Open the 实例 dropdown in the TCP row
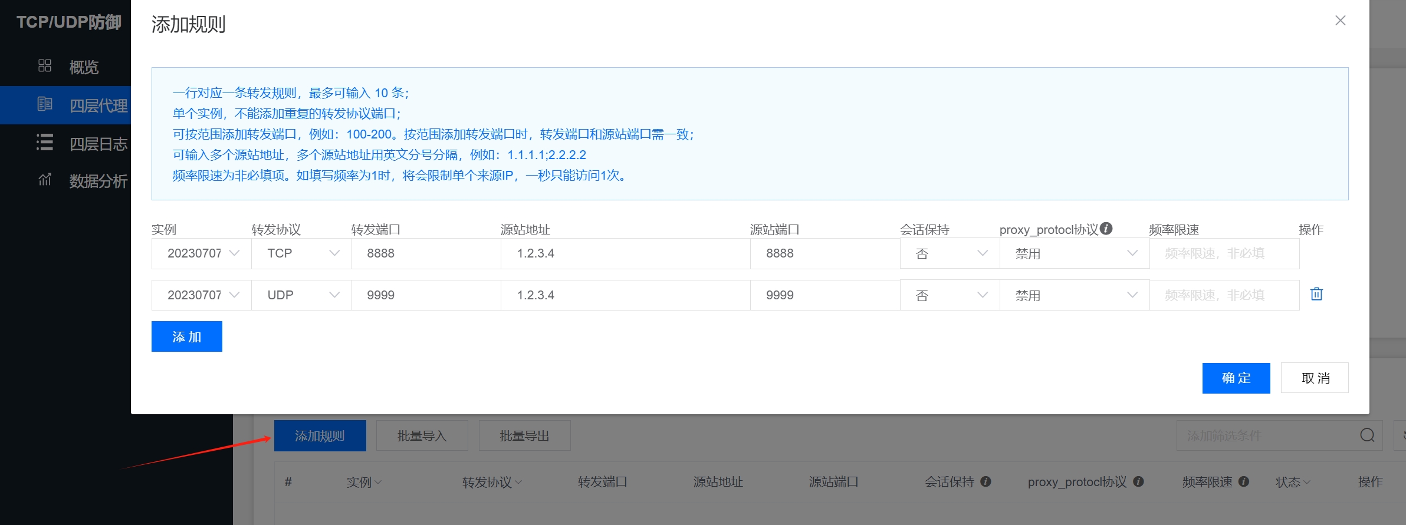This screenshot has width=1406, height=525. 202,253
